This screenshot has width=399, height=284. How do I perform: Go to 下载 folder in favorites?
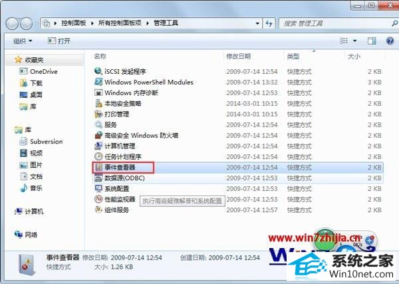click(x=36, y=83)
